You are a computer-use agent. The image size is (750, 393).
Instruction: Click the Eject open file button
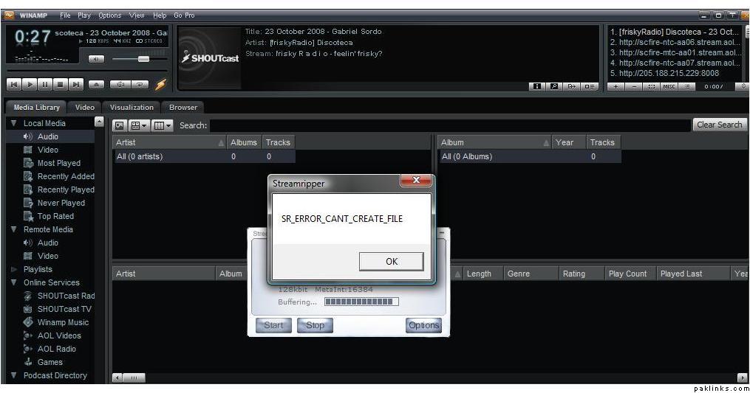pyautogui.click(x=97, y=85)
